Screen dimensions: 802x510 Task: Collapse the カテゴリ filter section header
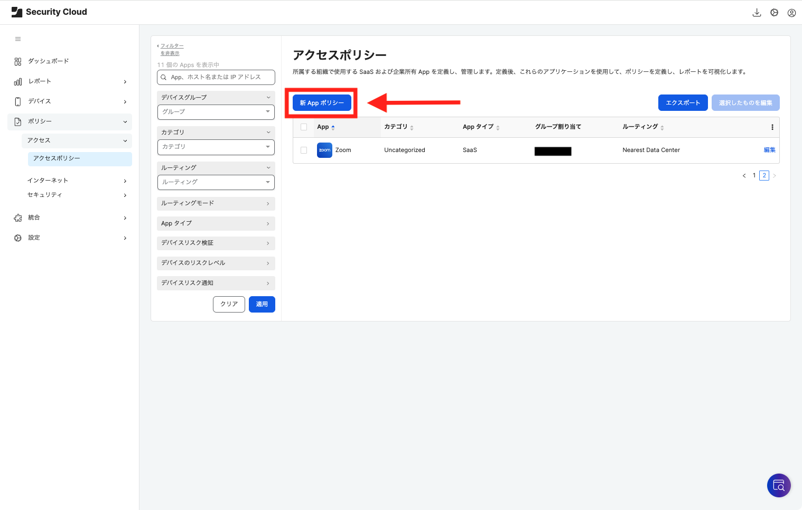coord(216,132)
